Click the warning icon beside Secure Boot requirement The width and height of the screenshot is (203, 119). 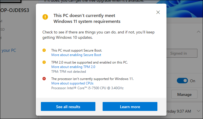click(44, 50)
